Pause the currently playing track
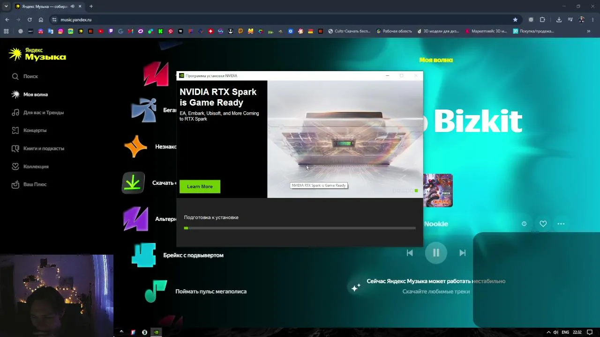This screenshot has width=600, height=337. 436,253
